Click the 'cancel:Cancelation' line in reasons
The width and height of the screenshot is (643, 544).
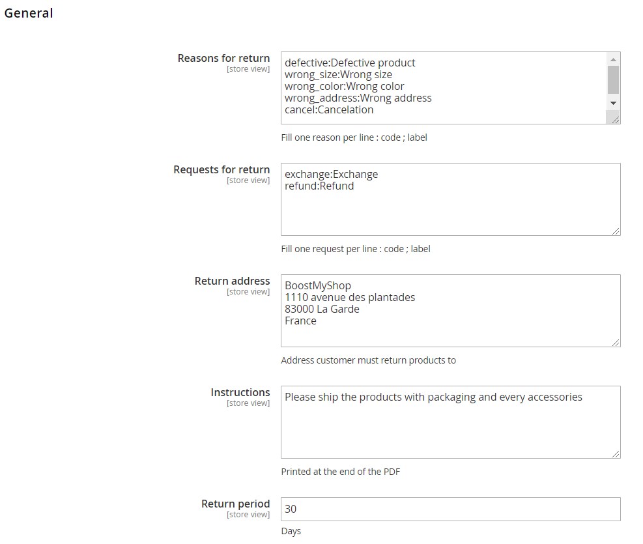329,110
